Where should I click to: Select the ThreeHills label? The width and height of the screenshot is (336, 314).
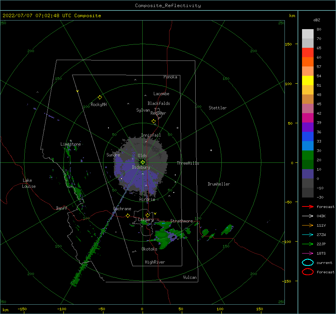pos(188,163)
